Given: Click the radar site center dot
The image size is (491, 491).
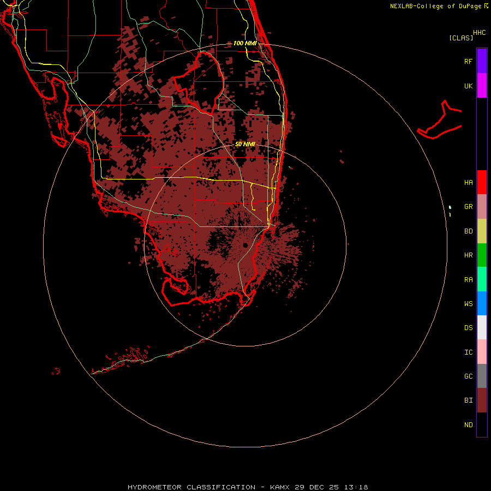Looking at the screenshot, I should point(245,245).
